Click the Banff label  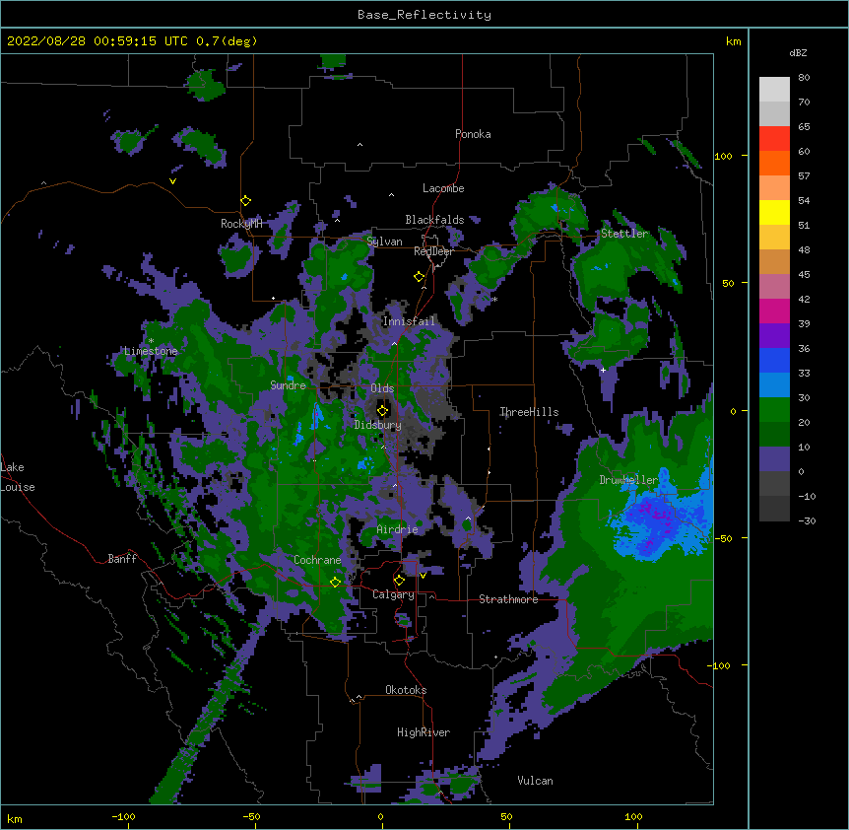122,559
